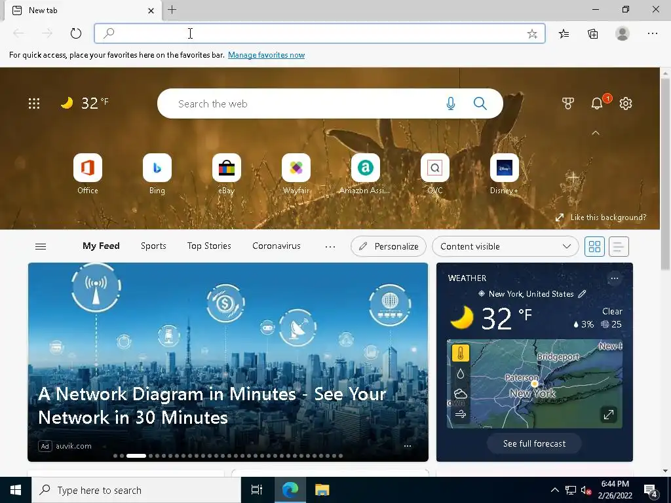Screen dimensions: 671x503
Task: Open Task View on the taskbar
Action: [x=257, y=490]
